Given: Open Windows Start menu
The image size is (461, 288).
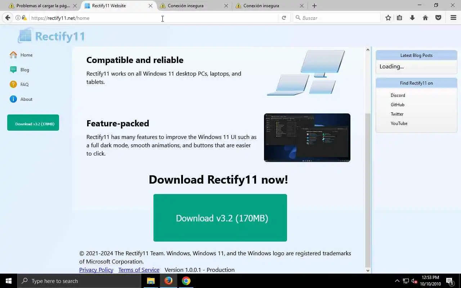Looking at the screenshot, I should (9, 281).
